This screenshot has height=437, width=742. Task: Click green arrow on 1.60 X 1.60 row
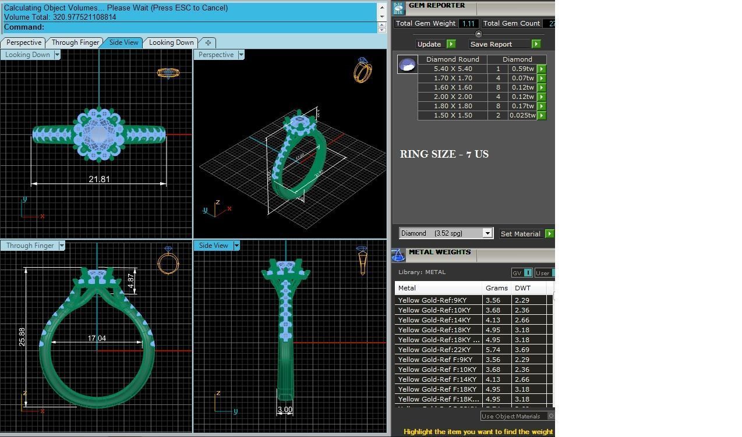[x=541, y=87]
